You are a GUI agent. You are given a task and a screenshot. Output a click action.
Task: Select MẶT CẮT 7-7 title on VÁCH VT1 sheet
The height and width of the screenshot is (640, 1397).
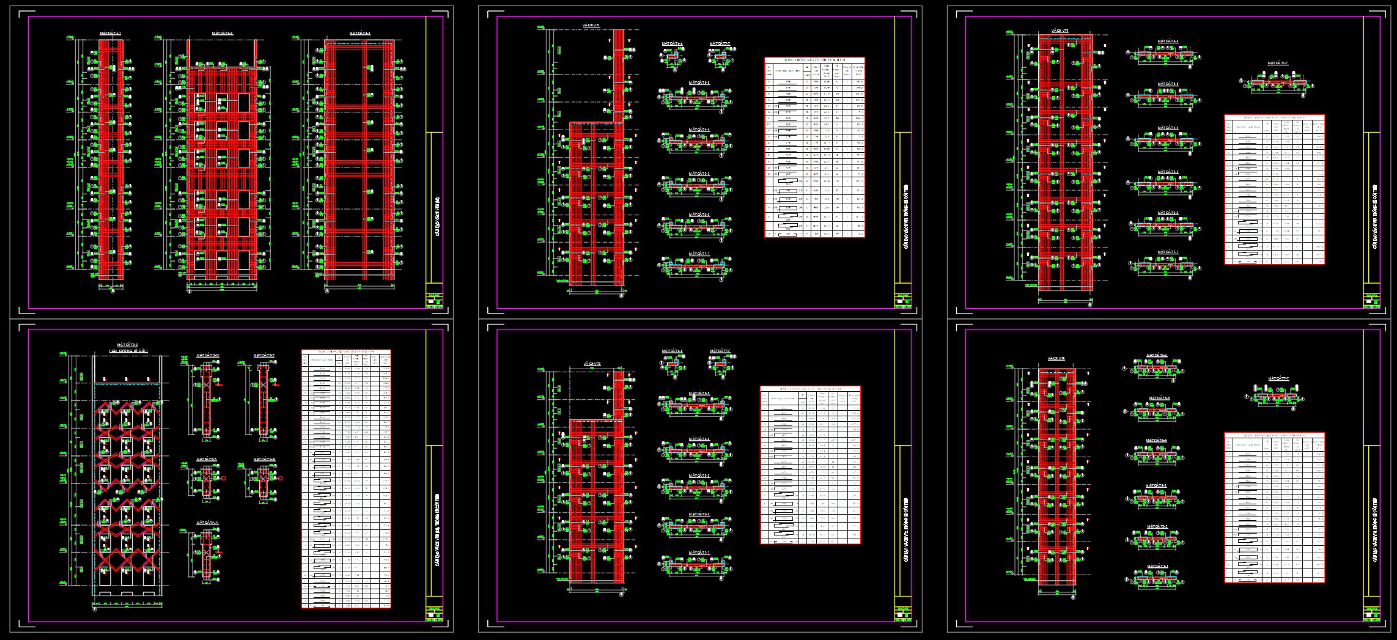coord(720,43)
